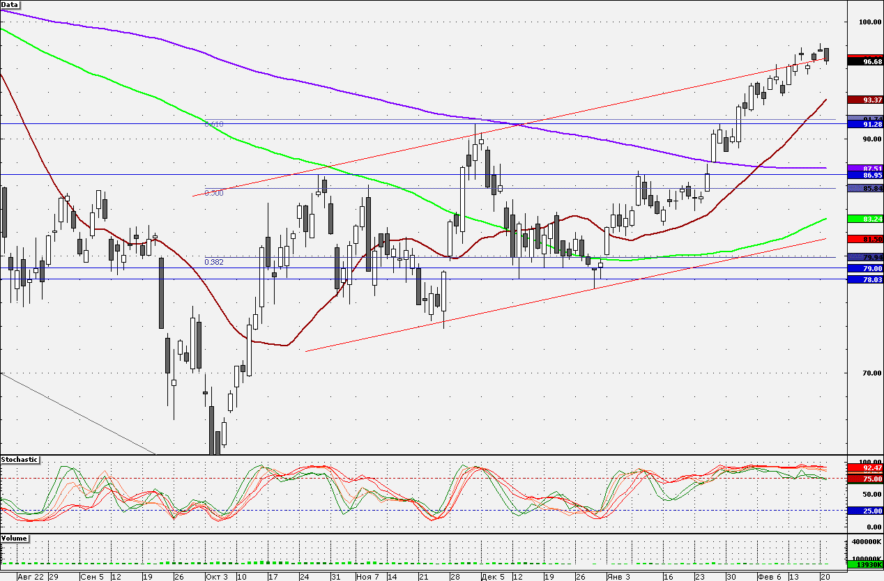
Task: Select the Volume panel label
Action: 15,539
